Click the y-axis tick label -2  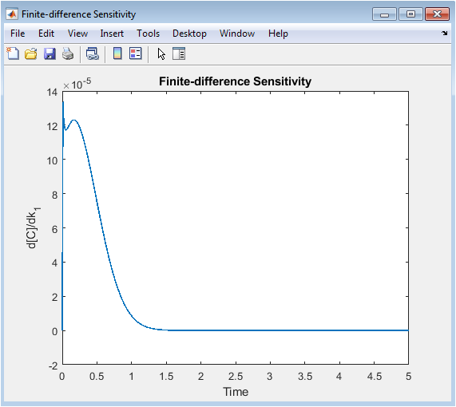[x=54, y=366]
